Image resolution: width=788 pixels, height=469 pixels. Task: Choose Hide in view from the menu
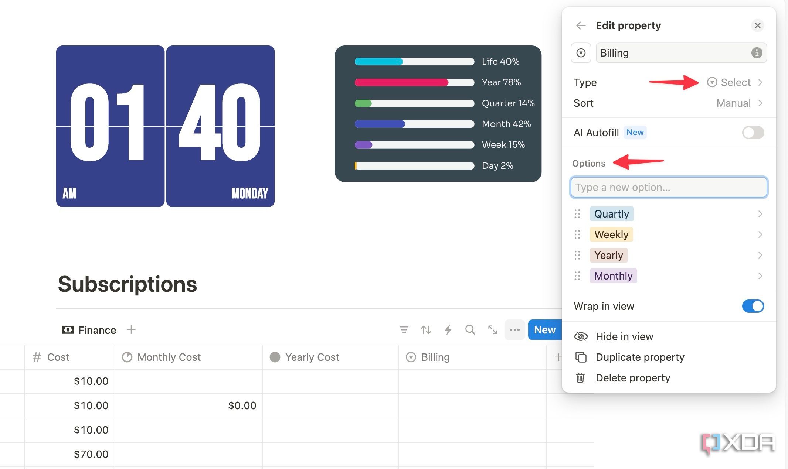624,336
